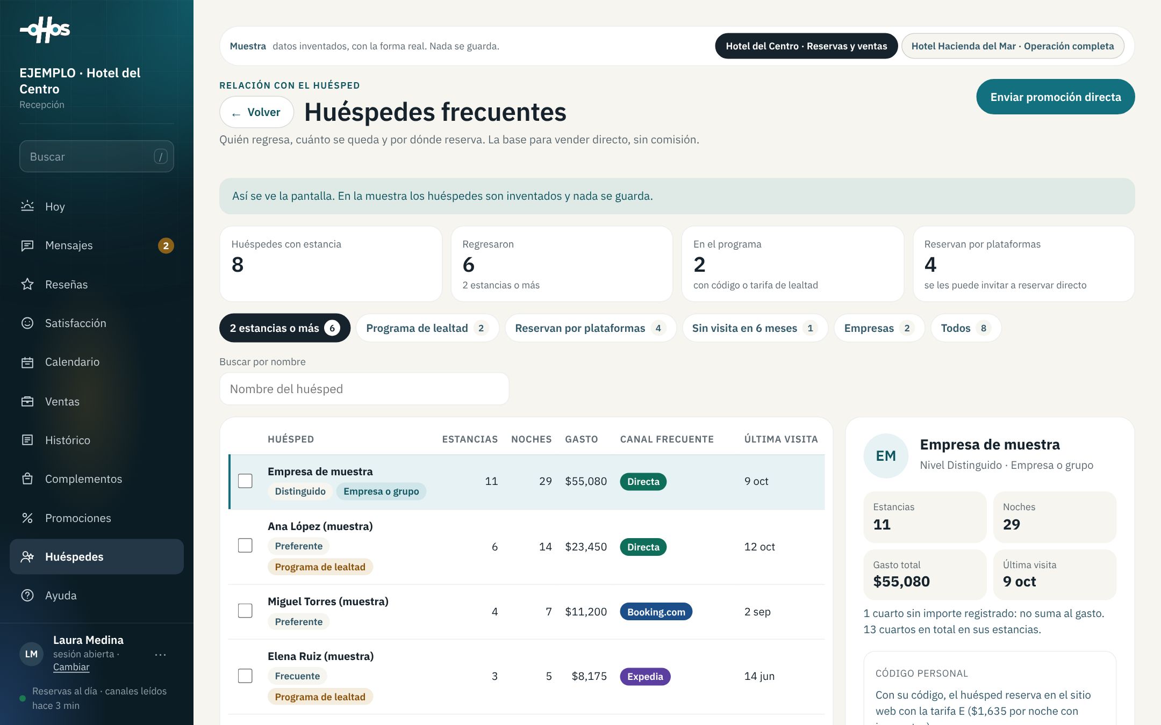Viewport: 1161px width, 725px height.
Task: Click the Nombre del huésped input
Action: point(364,389)
